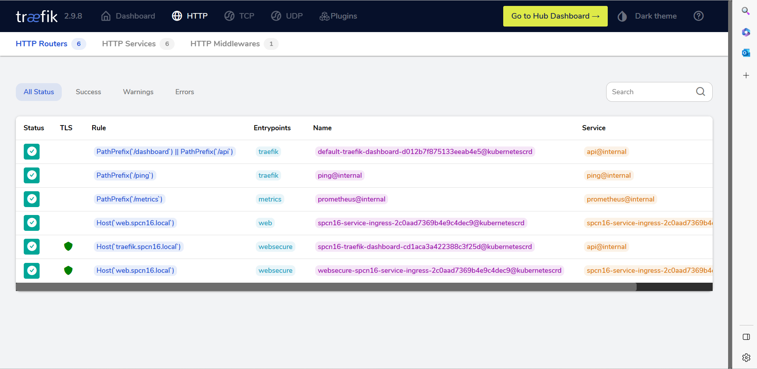This screenshot has height=369, width=757.
Task: Switch to the UDP section
Action: point(287,16)
